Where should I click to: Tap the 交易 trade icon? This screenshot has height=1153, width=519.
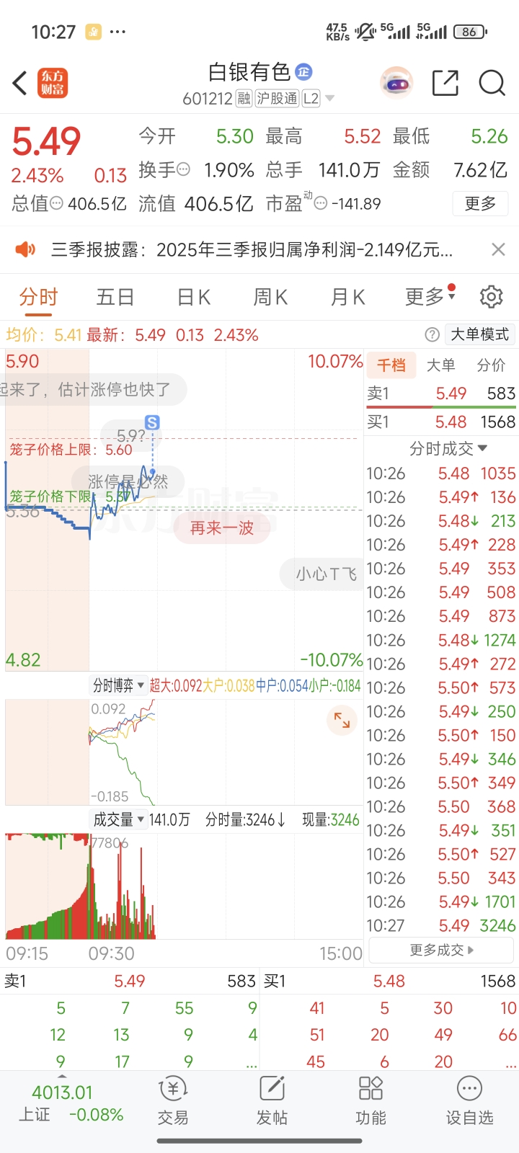point(173,1100)
